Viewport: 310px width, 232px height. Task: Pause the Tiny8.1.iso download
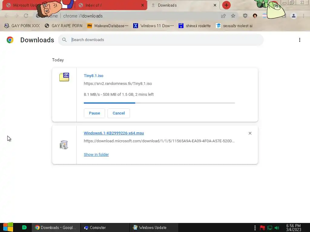coord(94,113)
